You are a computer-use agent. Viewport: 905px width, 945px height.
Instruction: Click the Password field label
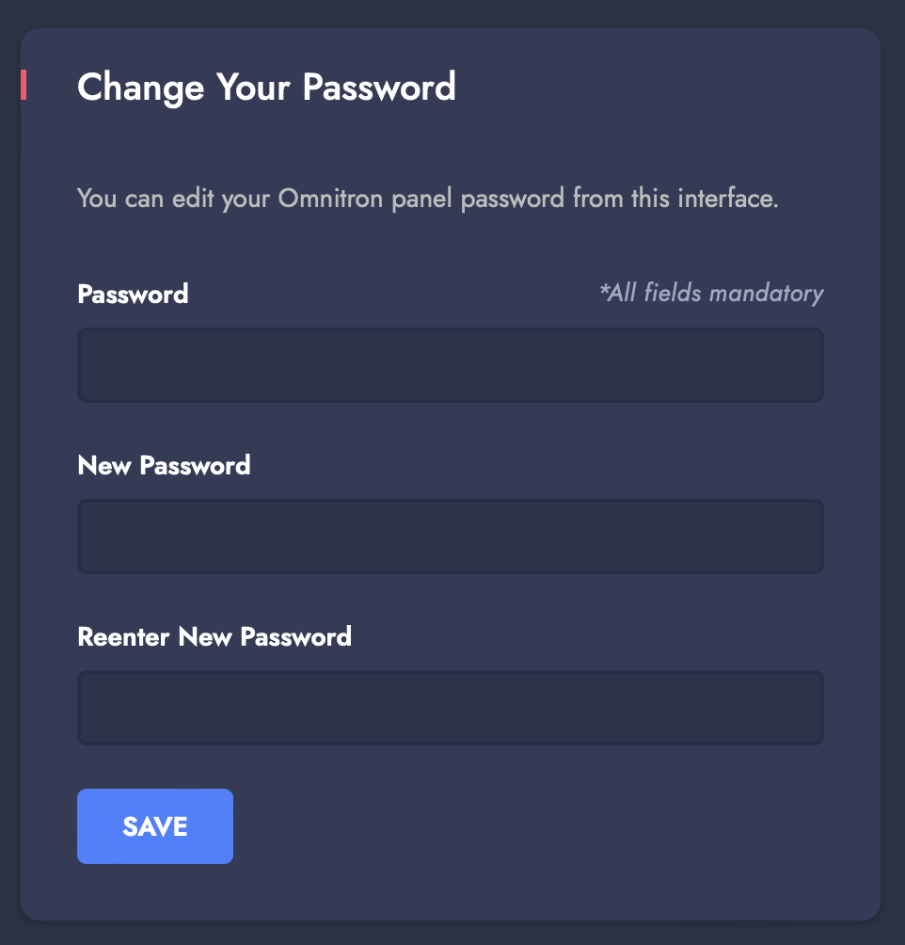click(133, 295)
